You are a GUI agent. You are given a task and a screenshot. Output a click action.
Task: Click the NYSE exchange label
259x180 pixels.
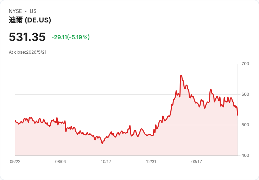(15, 11)
